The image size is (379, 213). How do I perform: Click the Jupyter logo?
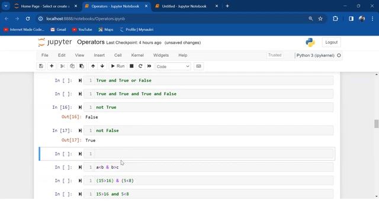point(55,42)
